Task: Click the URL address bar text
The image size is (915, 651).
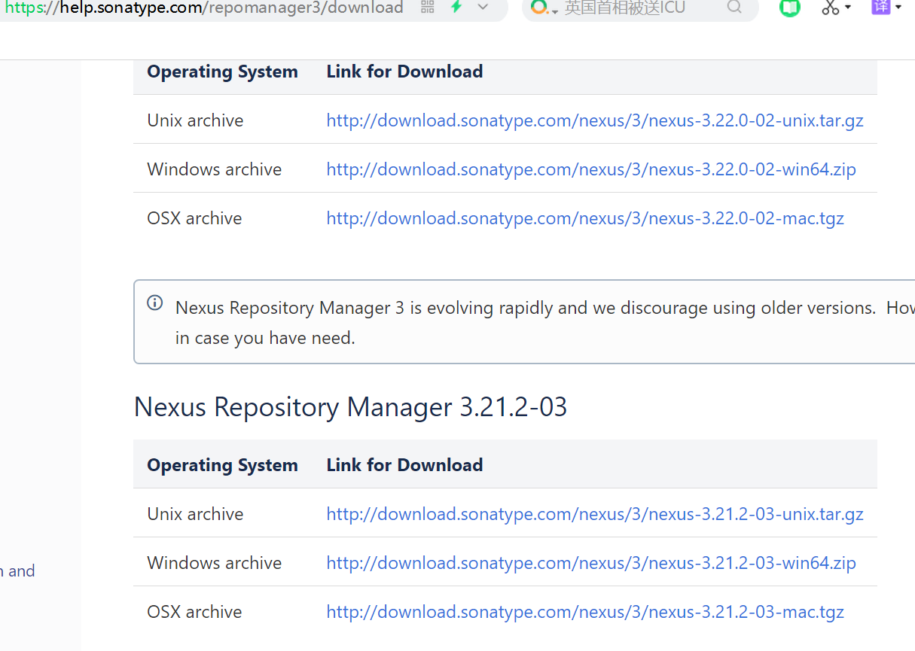Action: (204, 8)
